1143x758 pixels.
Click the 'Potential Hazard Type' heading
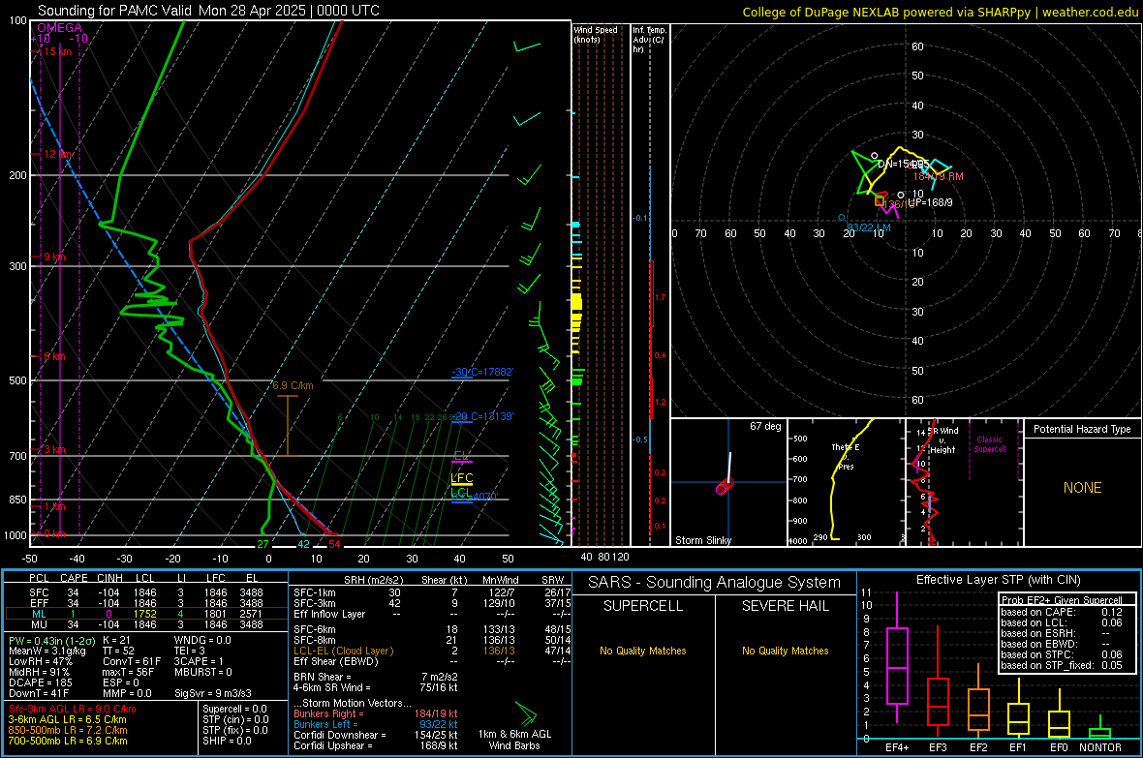[x=1082, y=429]
